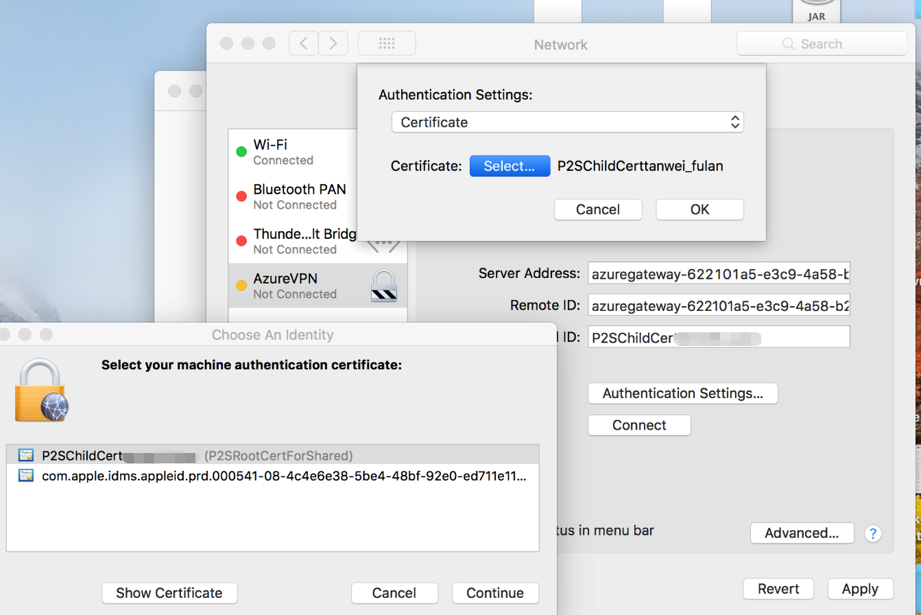Click the com.apple.idms certificate icon in list
The width and height of the screenshot is (921, 615).
(x=27, y=475)
